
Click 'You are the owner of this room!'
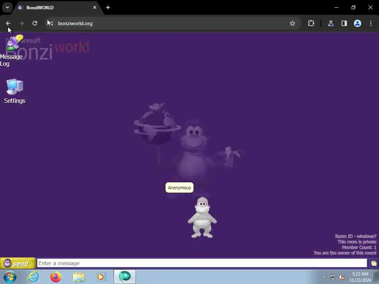click(x=345, y=253)
